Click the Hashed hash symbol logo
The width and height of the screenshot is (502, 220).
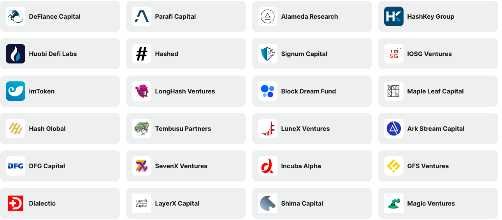(142, 54)
